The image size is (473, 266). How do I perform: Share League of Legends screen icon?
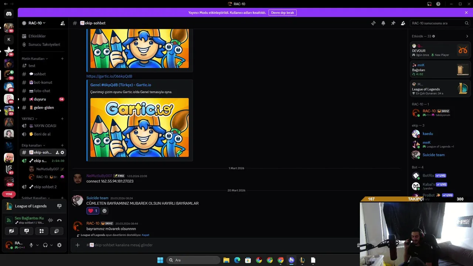click(59, 206)
